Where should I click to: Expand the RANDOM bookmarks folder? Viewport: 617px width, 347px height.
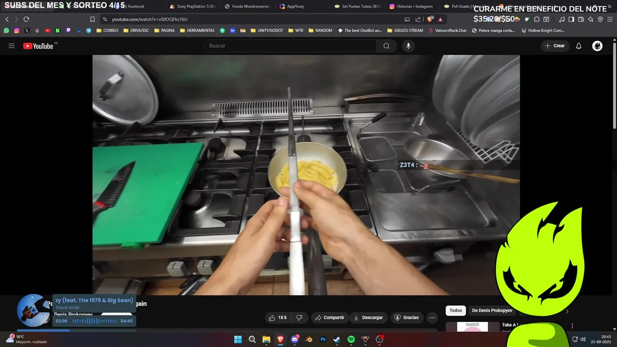point(320,30)
